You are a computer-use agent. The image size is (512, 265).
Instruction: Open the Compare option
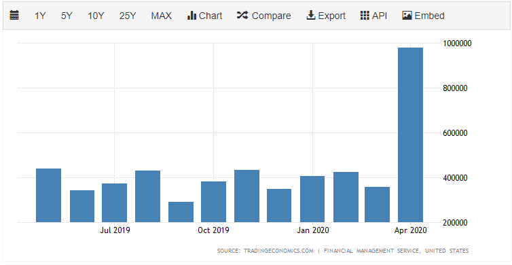[x=264, y=16]
